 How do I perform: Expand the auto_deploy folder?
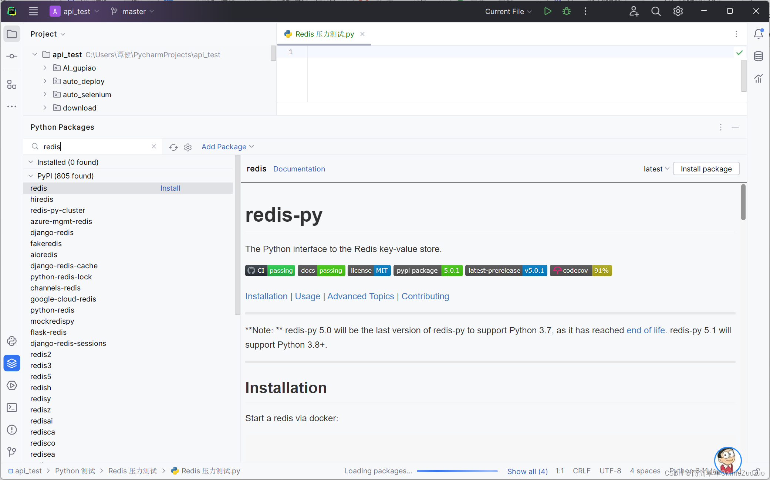point(45,81)
